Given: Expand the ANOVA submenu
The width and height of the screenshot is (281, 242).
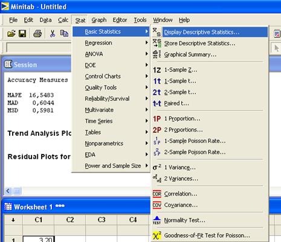Looking at the screenshot, I should click(111, 54).
